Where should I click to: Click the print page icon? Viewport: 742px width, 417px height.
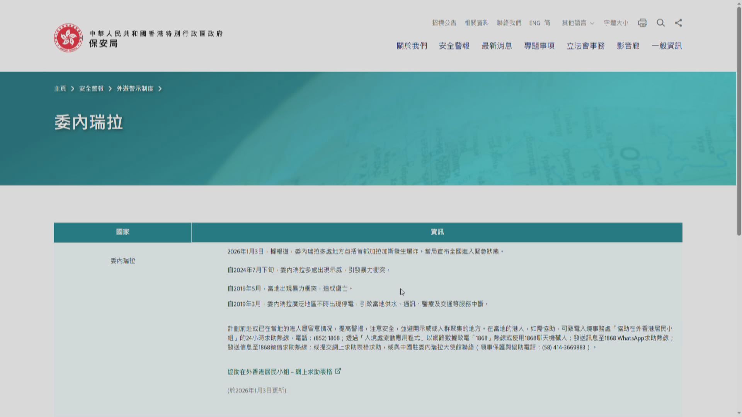click(x=642, y=23)
